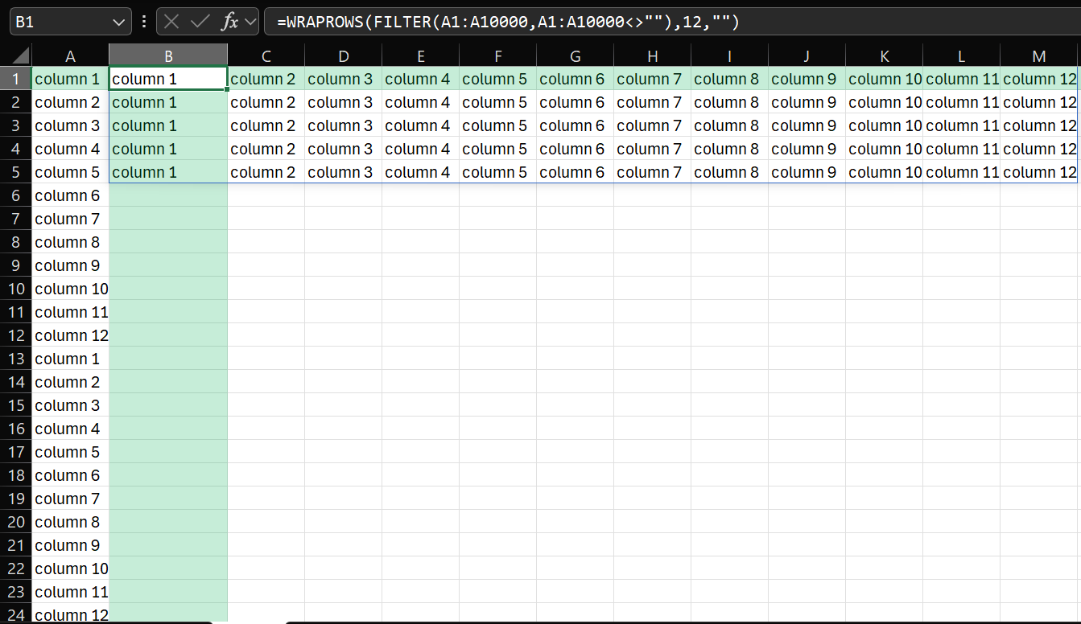The image size is (1081, 624).
Task: Click the Cancel (X) icon in formula bar
Action: [x=171, y=22]
